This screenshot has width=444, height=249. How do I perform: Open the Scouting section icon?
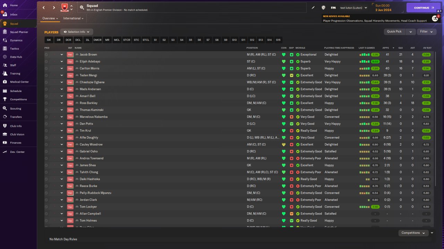tap(5, 108)
